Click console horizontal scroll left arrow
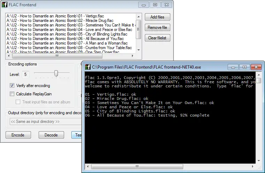Viewport: 265px width, 173px height. coord(88,167)
